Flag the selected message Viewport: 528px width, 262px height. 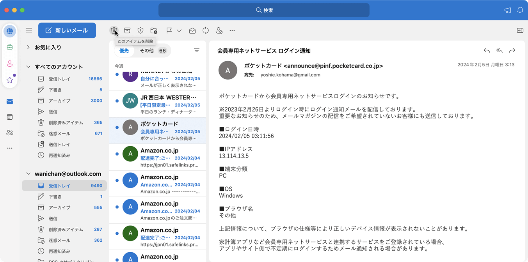pos(169,30)
